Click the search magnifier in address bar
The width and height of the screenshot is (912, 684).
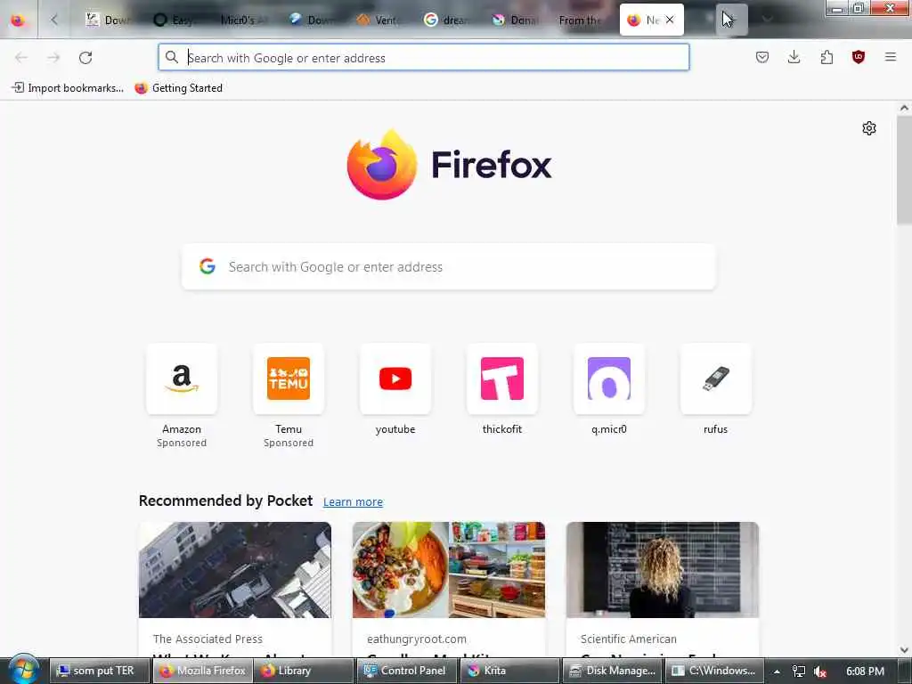172,58
